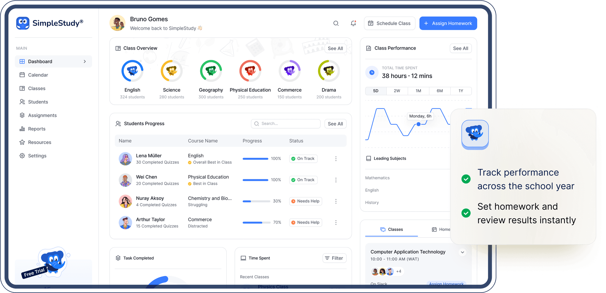Click On Track status for Lena Müller

(303, 159)
